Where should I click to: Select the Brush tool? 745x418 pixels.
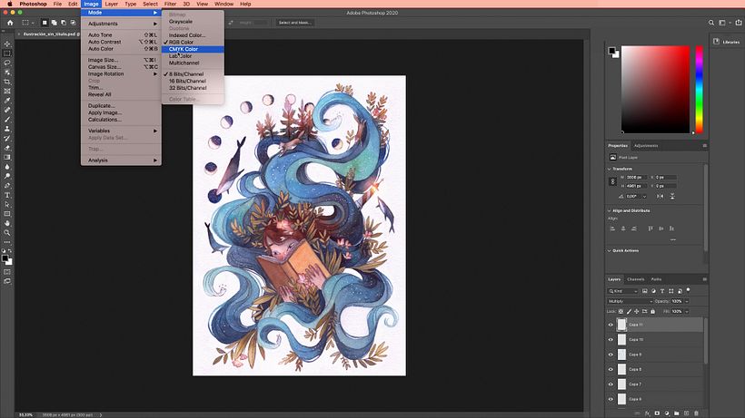[7, 120]
